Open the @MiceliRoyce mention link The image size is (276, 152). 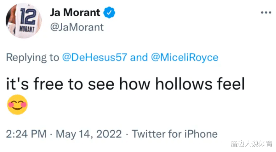[185, 57]
